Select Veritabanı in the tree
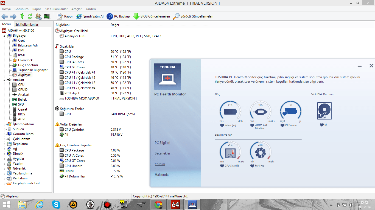The width and height of the screenshot is (375, 210). pos(20,178)
